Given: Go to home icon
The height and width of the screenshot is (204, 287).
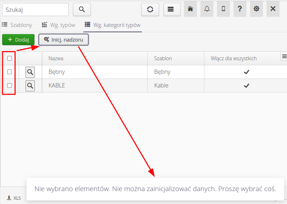Looking at the screenshot, I should (190, 9).
